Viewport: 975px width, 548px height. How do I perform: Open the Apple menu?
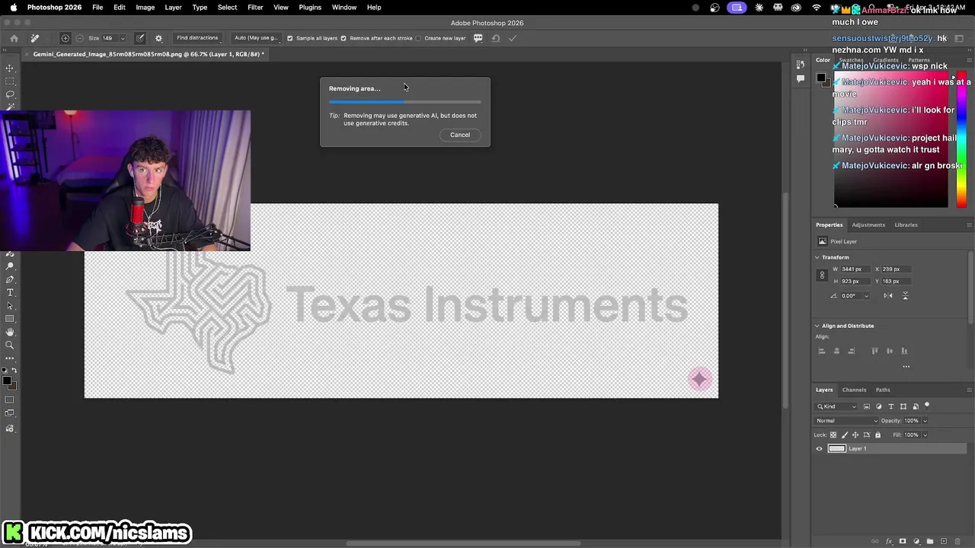click(x=13, y=7)
